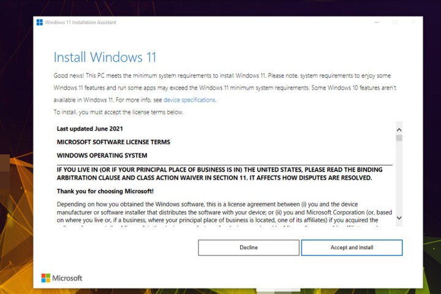Click 'To install, you must accept' sentence
Screen dimensions: 441x294
118,112
